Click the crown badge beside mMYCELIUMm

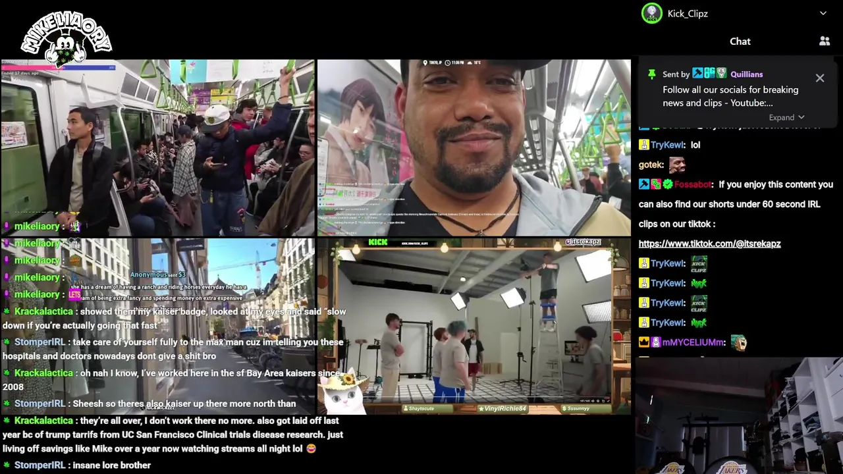(x=644, y=342)
